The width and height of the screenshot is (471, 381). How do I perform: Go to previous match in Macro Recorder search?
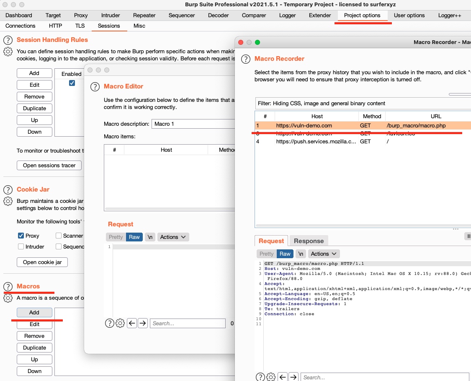click(x=283, y=377)
